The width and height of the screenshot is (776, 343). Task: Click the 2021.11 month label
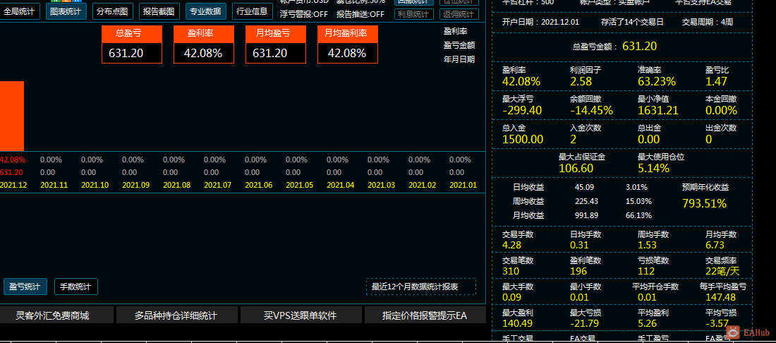click(x=53, y=185)
